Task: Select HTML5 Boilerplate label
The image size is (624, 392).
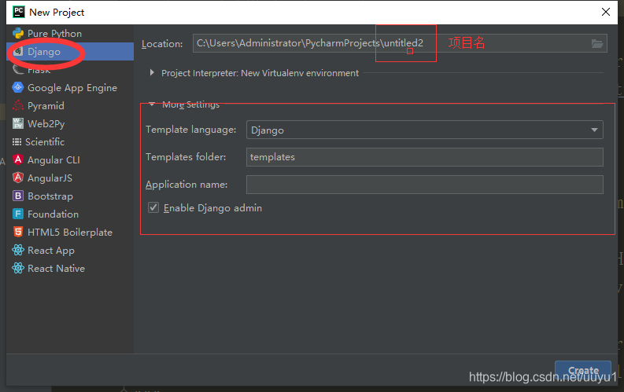Action: click(x=70, y=233)
